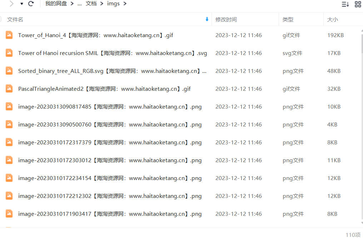Image resolution: width=363 pixels, height=239 pixels.
Task: Click png文件 type for Sorted_binary_tree file
Action: pos(293,71)
